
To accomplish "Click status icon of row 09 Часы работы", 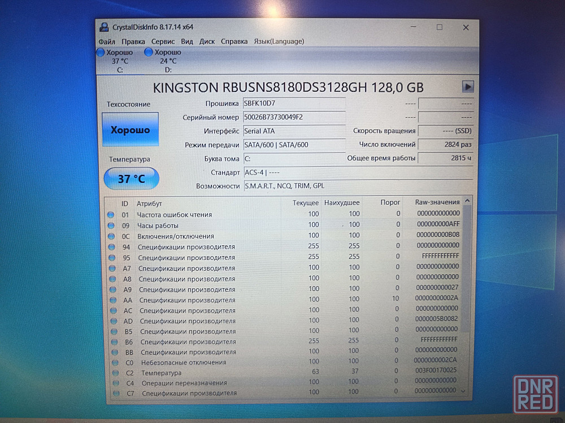I will pos(111,226).
